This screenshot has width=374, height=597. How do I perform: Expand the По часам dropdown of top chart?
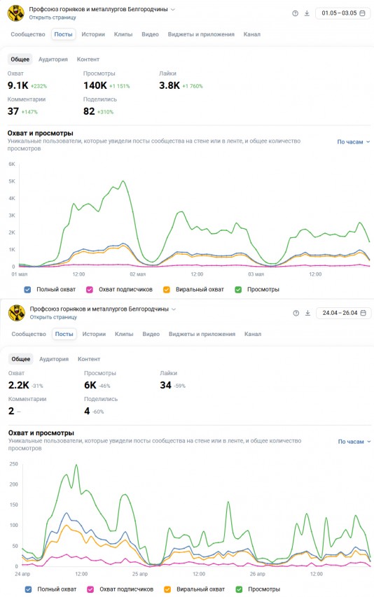click(354, 141)
